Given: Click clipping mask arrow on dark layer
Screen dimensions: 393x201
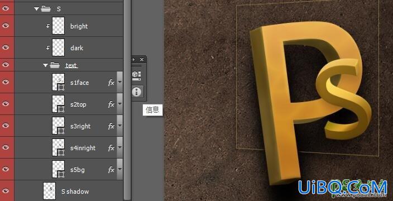Looking at the screenshot, I should [48, 47].
